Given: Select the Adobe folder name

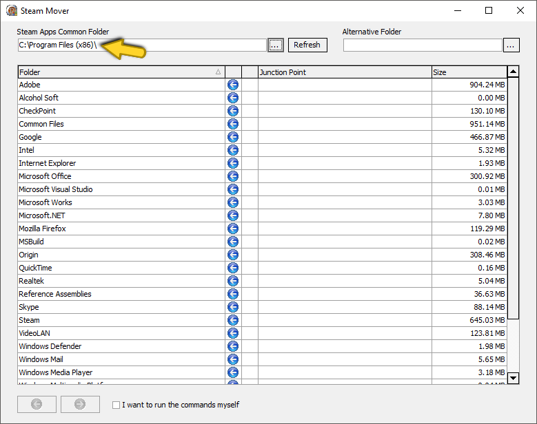Looking at the screenshot, I should [30, 85].
